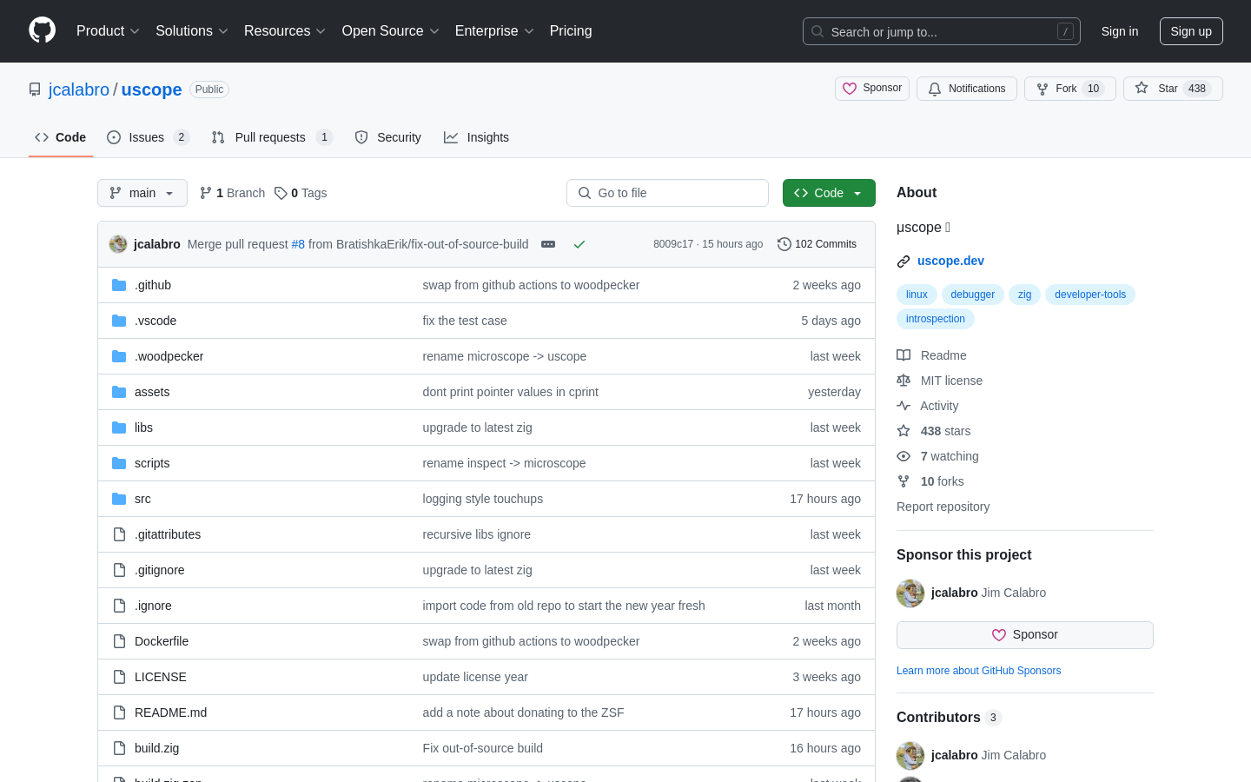Visit uscope.dev website link
1251x782 pixels.
point(950,261)
